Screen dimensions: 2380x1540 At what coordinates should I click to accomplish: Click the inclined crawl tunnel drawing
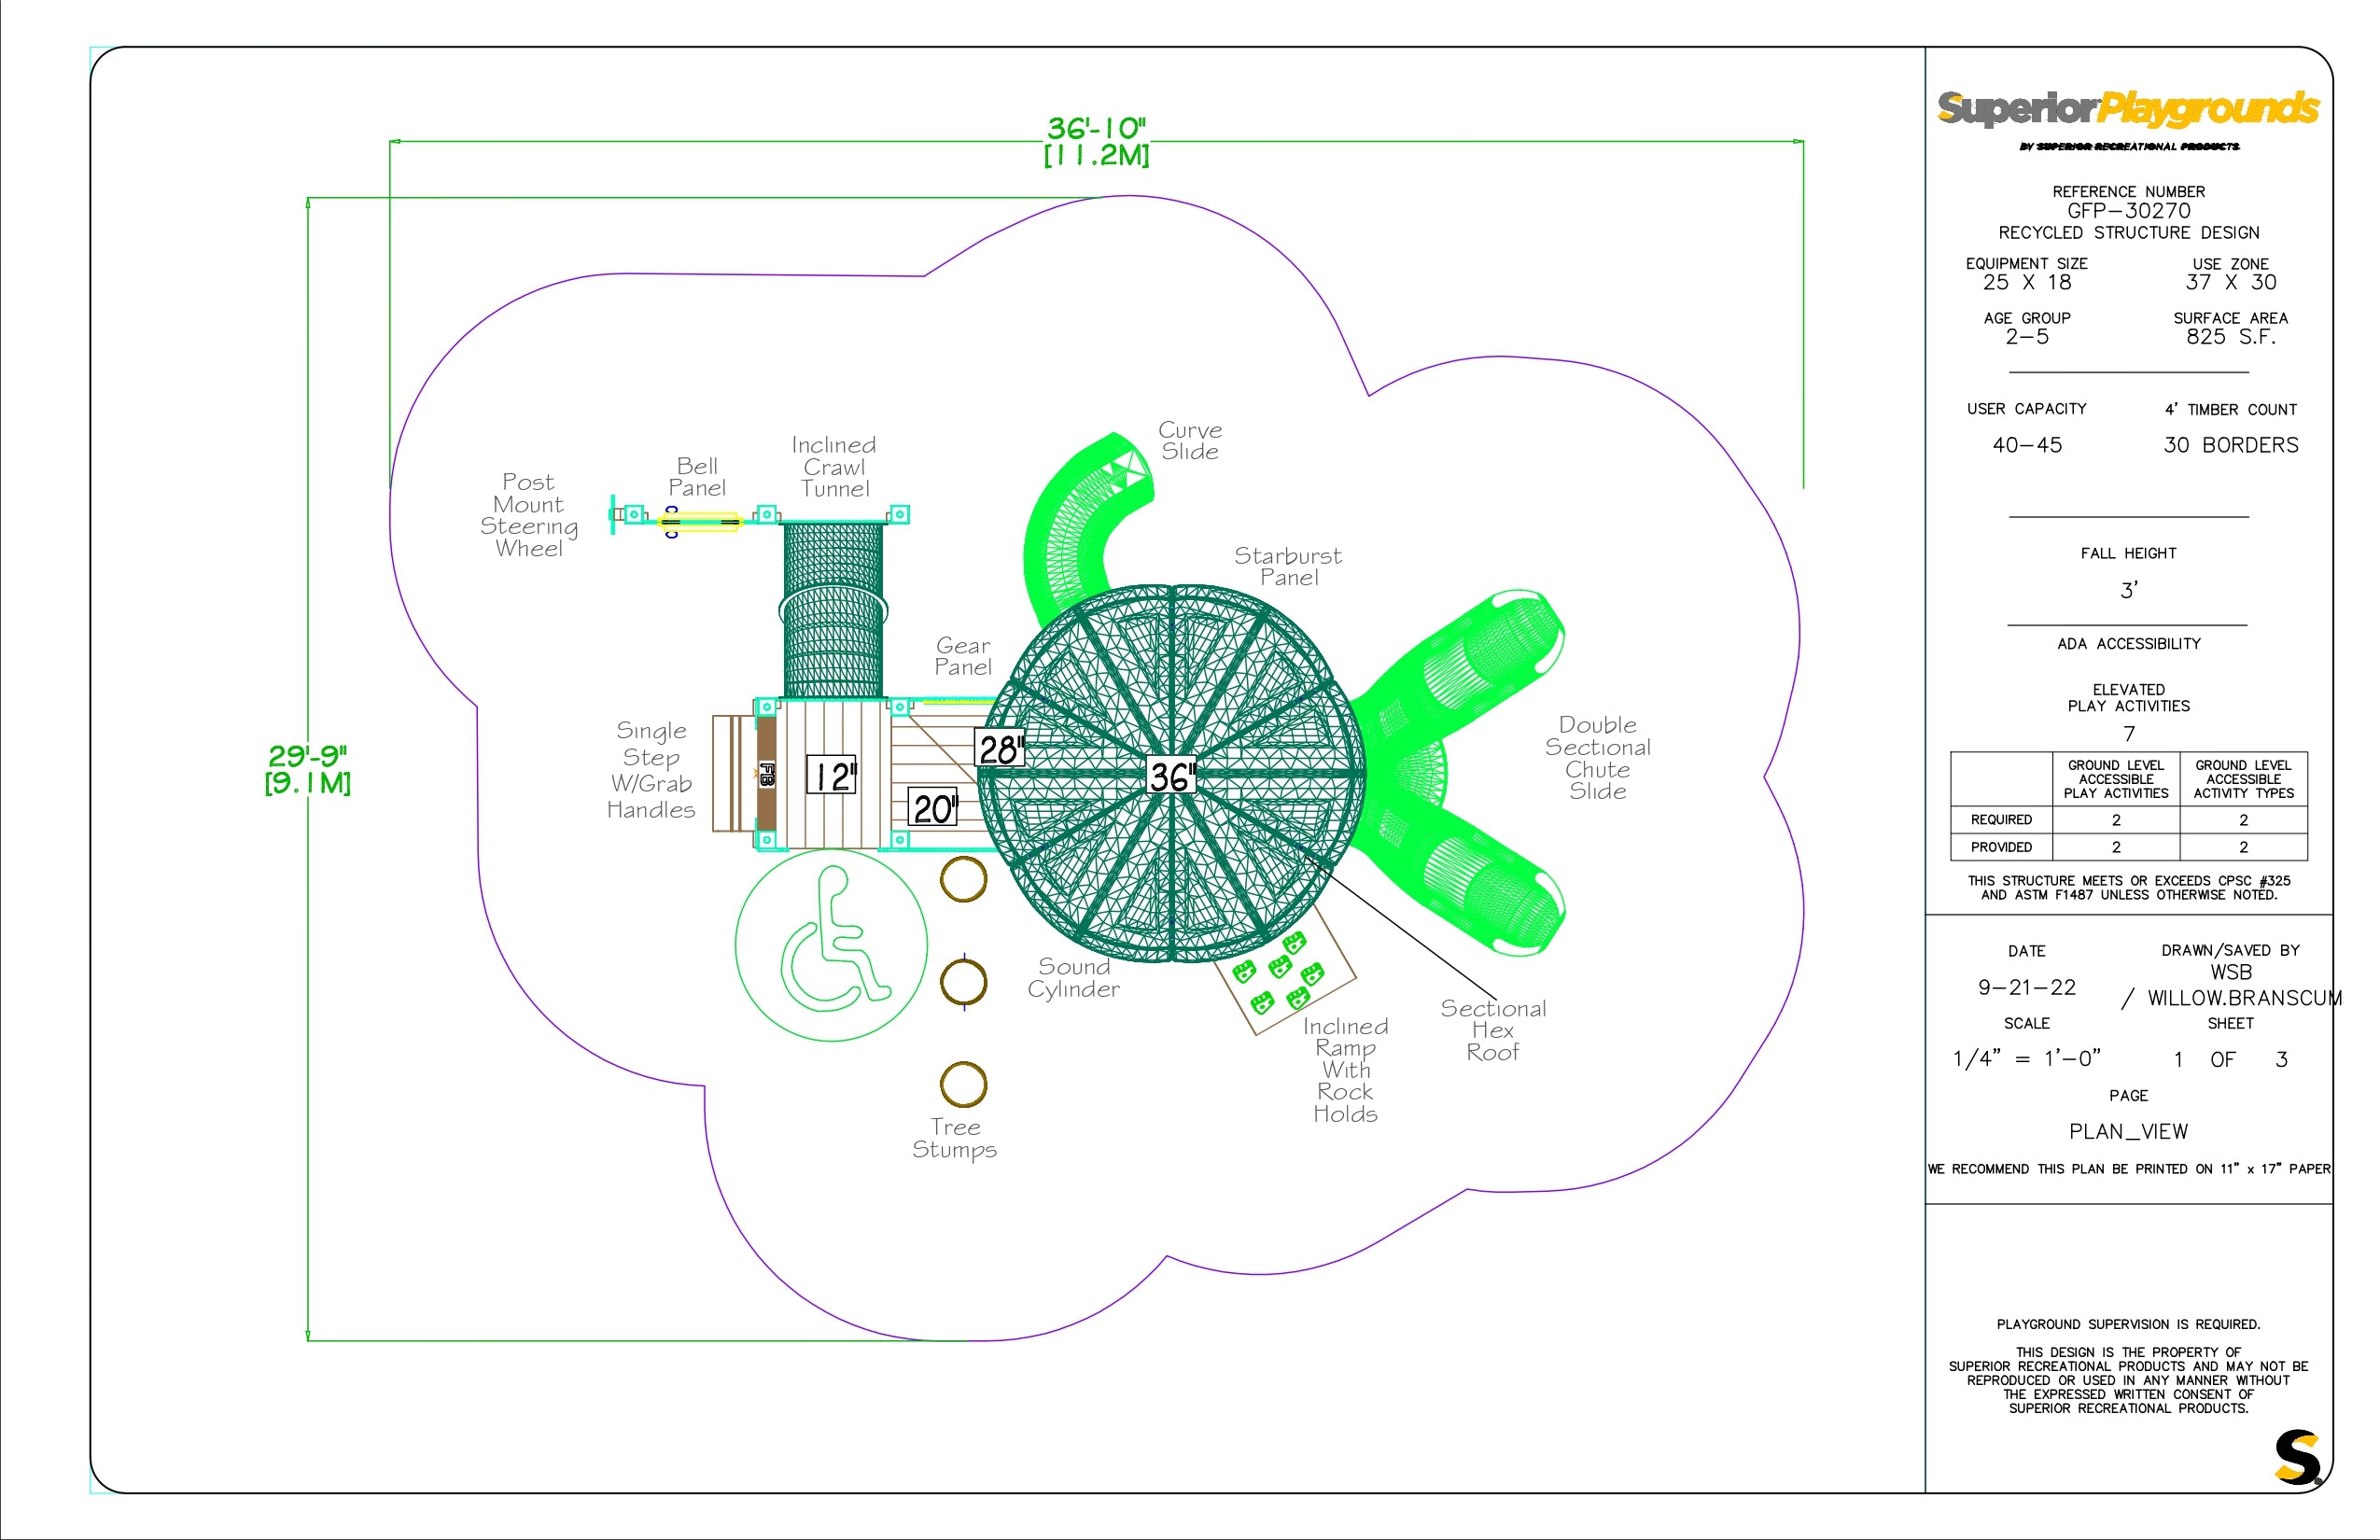(832, 610)
